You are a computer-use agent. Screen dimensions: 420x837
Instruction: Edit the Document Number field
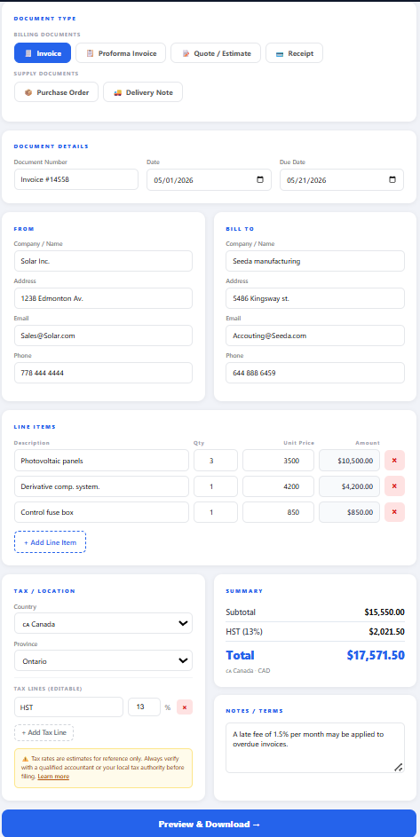pos(76,179)
